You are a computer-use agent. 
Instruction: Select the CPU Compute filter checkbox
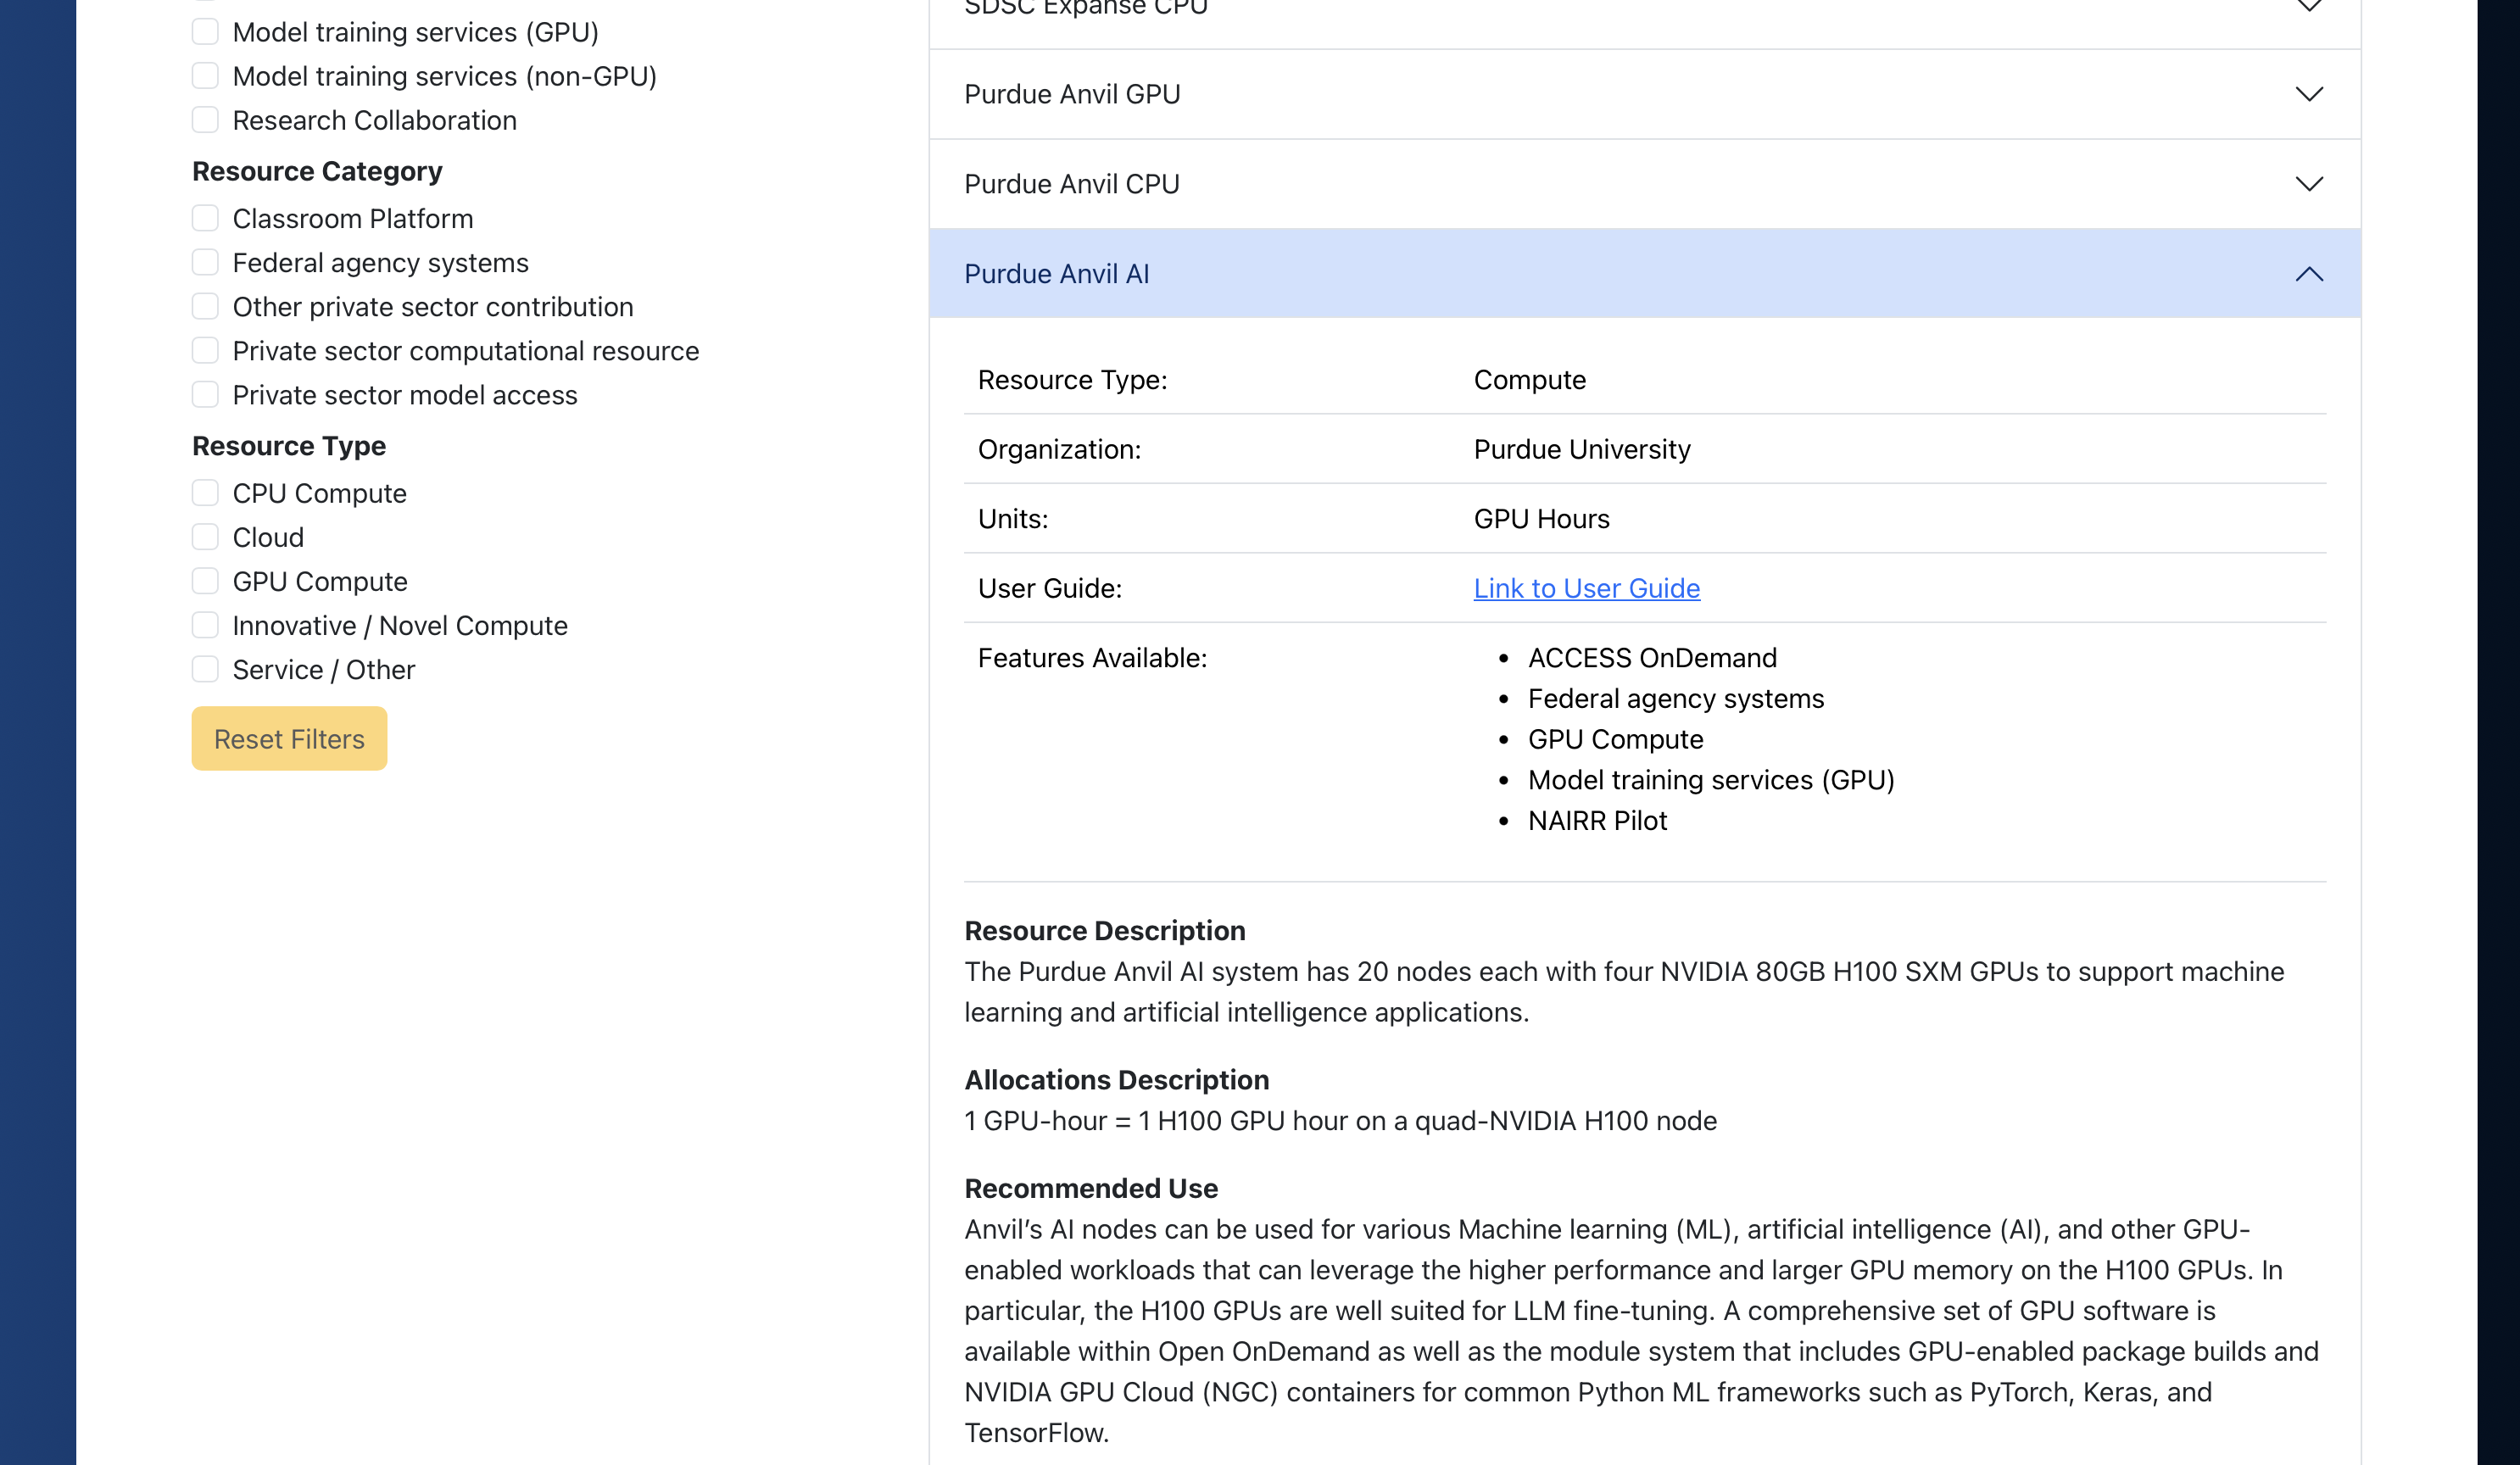(205, 493)
